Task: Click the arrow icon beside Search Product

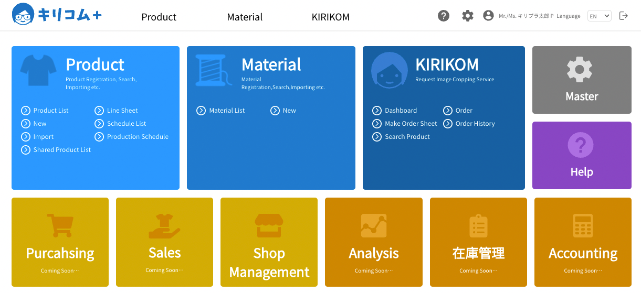Action: [377, 137]
